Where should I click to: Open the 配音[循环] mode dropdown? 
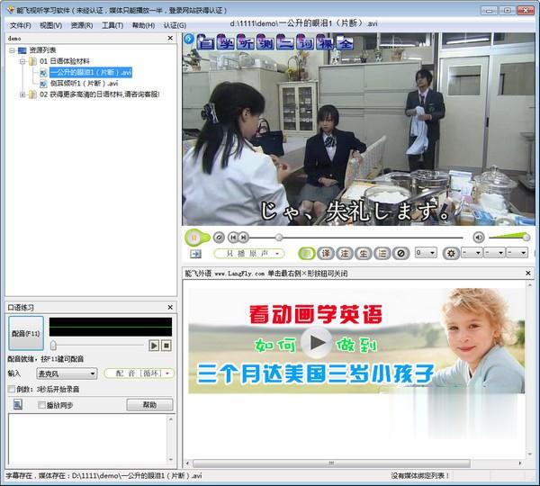139,373
